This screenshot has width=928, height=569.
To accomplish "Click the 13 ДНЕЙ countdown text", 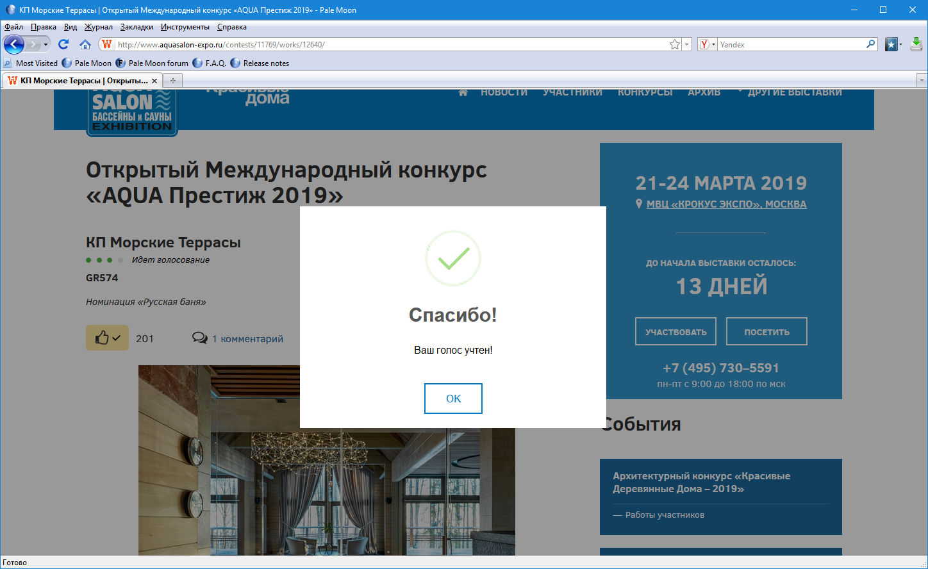I will click(x=722, y=286).
